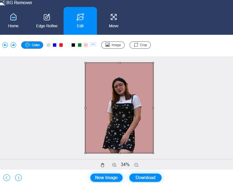Switch to the Edge Refine tab
The width and height of the screenshot is (233, 183).
[x=47, y=20]
